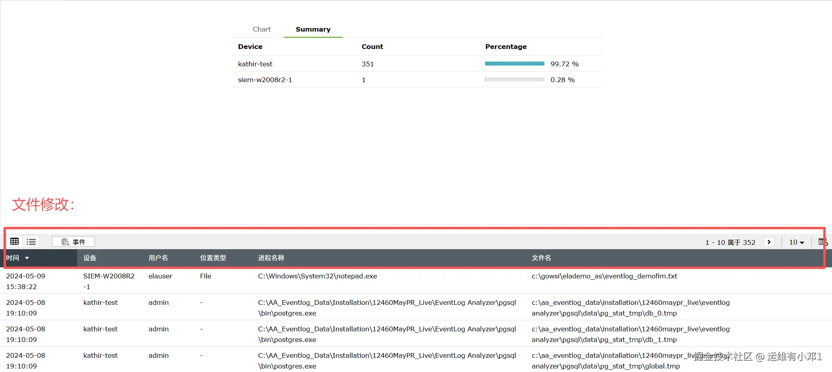Switch to list view icon
Viewport: 832px width, 372px height.
tap(31, 242)
